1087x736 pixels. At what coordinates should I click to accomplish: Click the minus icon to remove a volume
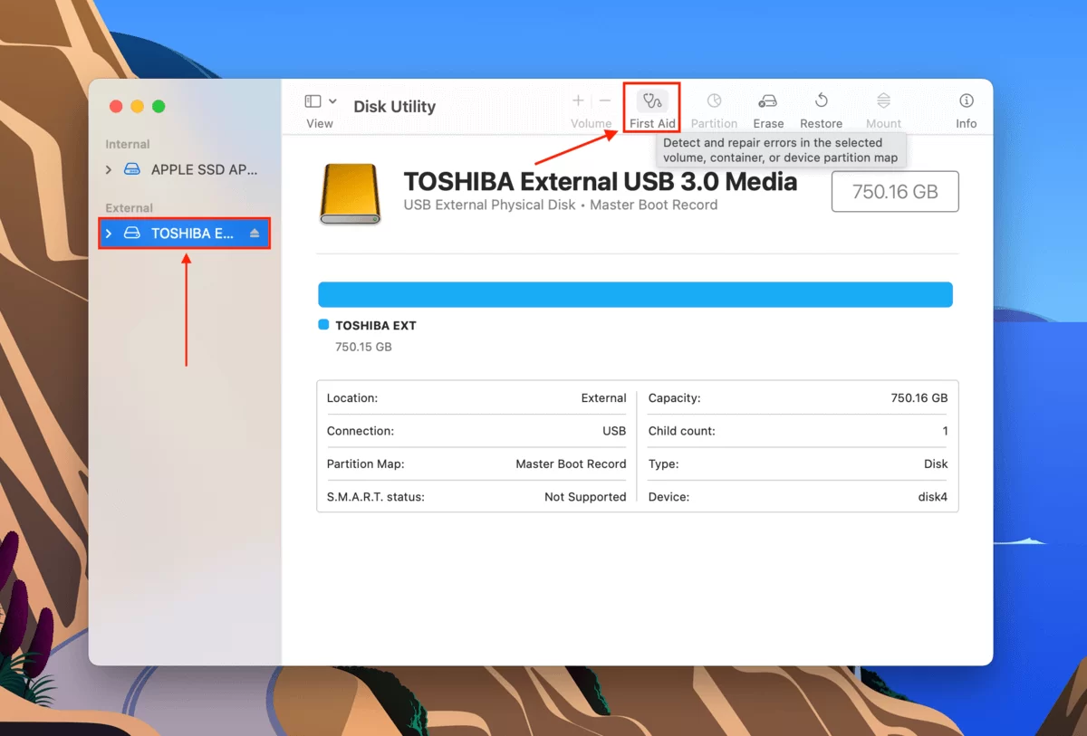click(603, 100)
